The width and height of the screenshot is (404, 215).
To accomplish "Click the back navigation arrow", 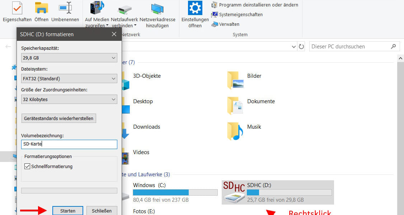I will tap(8, 47).
